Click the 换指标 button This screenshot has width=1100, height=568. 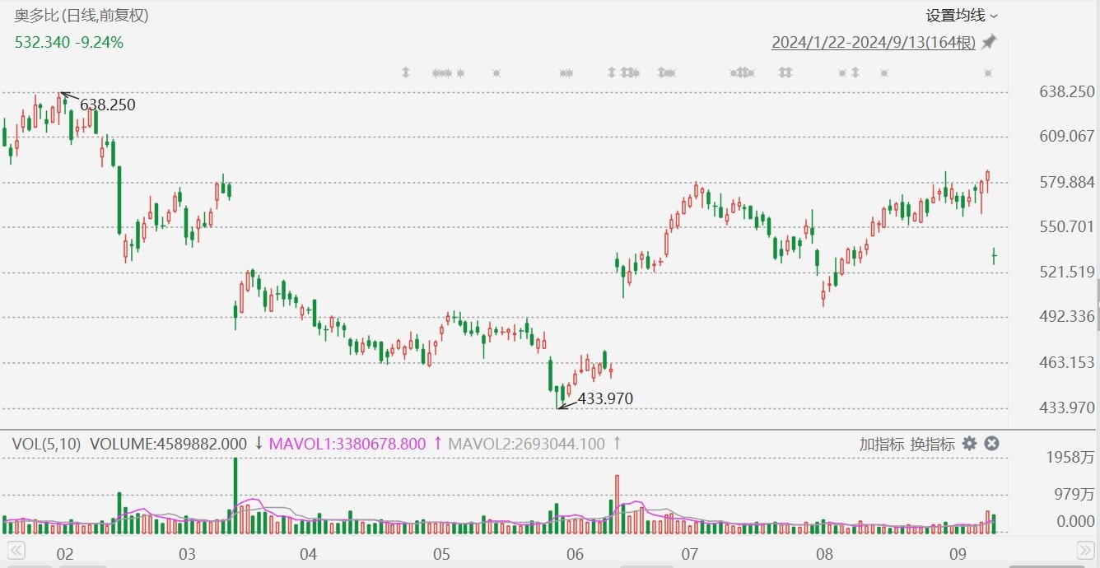click(932, 444)
